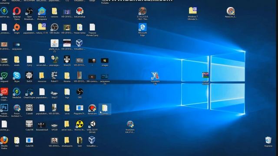This screenshot has height=156, width=278.
Task: Click the Wave18 icon
Action: 67,60
